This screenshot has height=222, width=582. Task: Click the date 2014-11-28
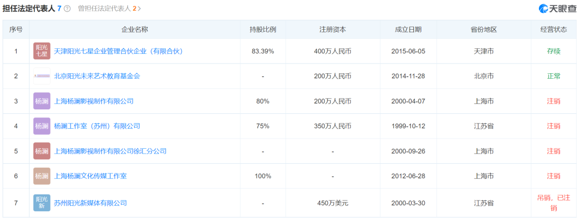tap(408, 76)
